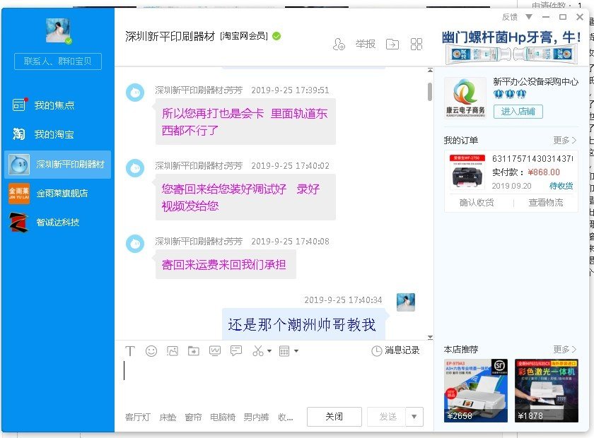The height and width of the screenshot is (438, 594).
Task: Open quick replies via speech bubble icon
Action: [x=236, y=350]
